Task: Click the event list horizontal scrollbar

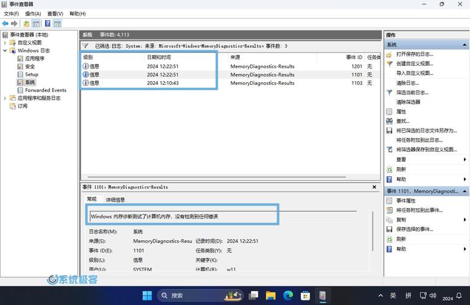Action: (x=216, y=177)
